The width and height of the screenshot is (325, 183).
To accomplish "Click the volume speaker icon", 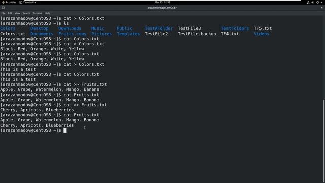I will pos(313,2).
